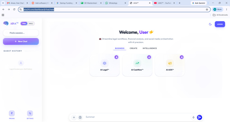The width and height of the screenshot is (230, 122).
Task: Bookmark this page with the star icon
Action: tap(207, 9)
